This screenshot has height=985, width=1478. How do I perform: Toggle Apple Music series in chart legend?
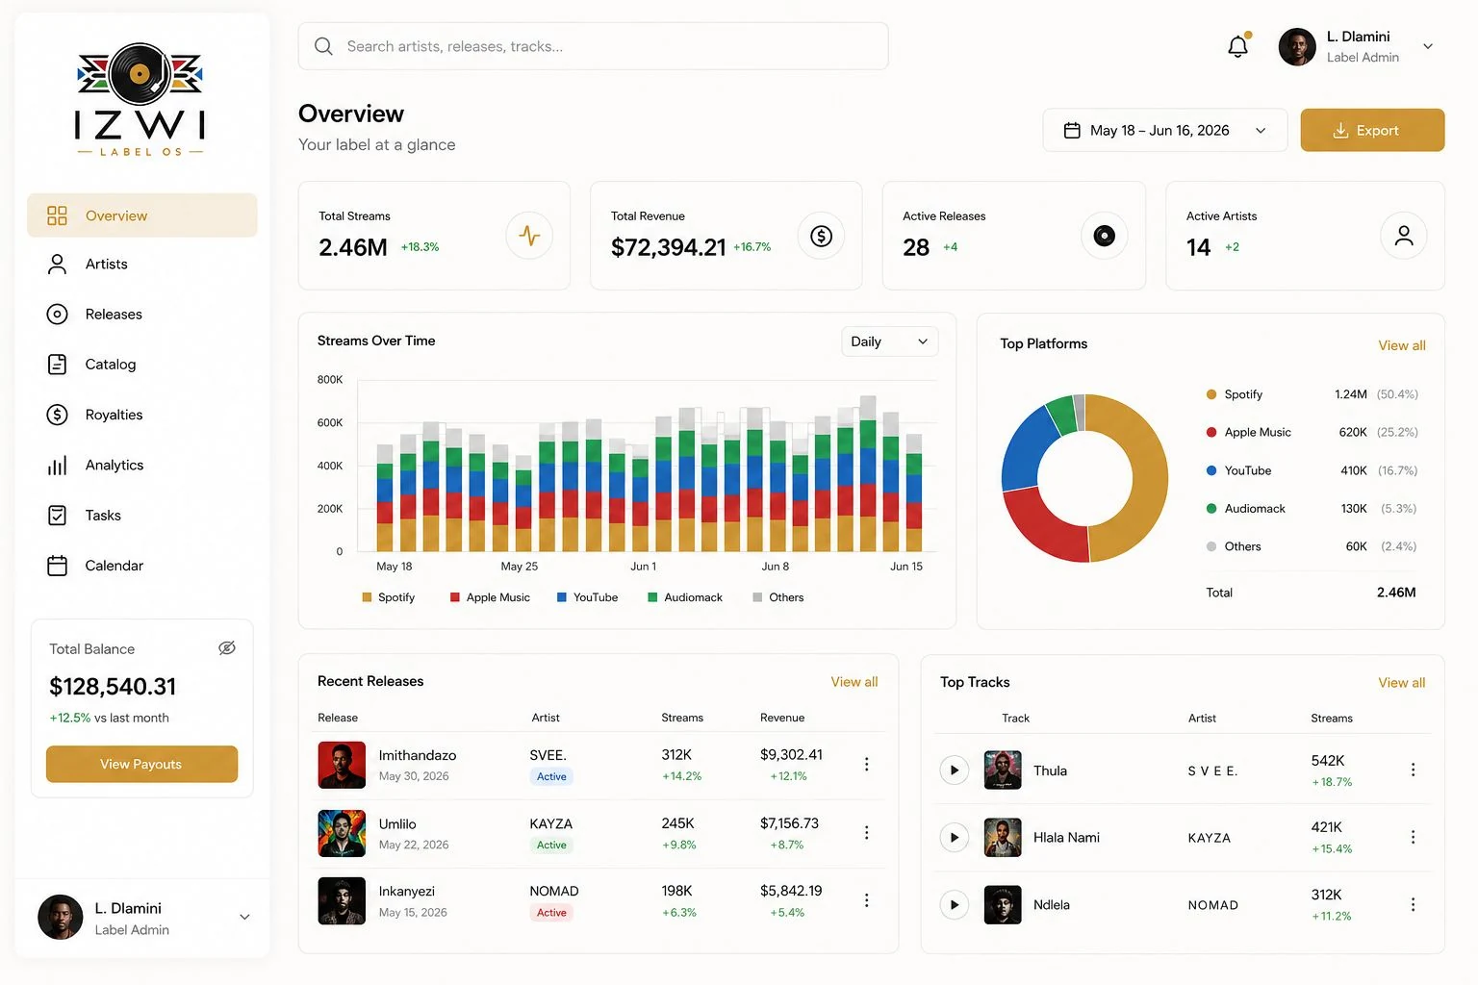(490, 597)
